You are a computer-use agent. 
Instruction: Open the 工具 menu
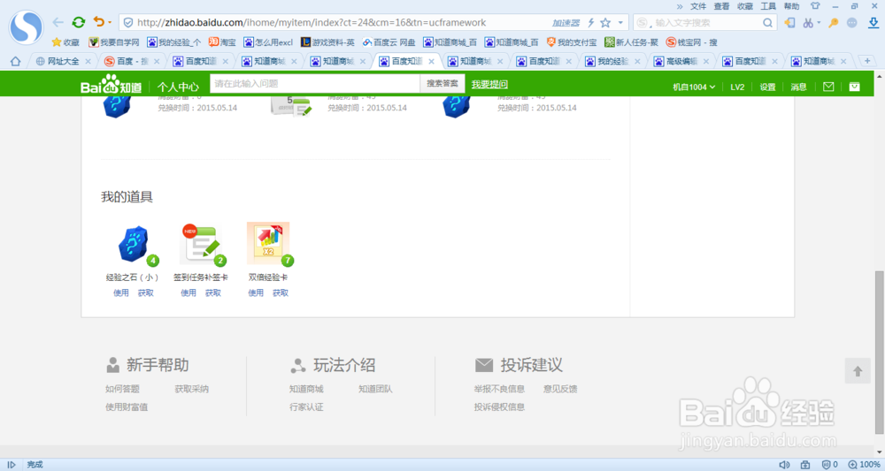768,6
